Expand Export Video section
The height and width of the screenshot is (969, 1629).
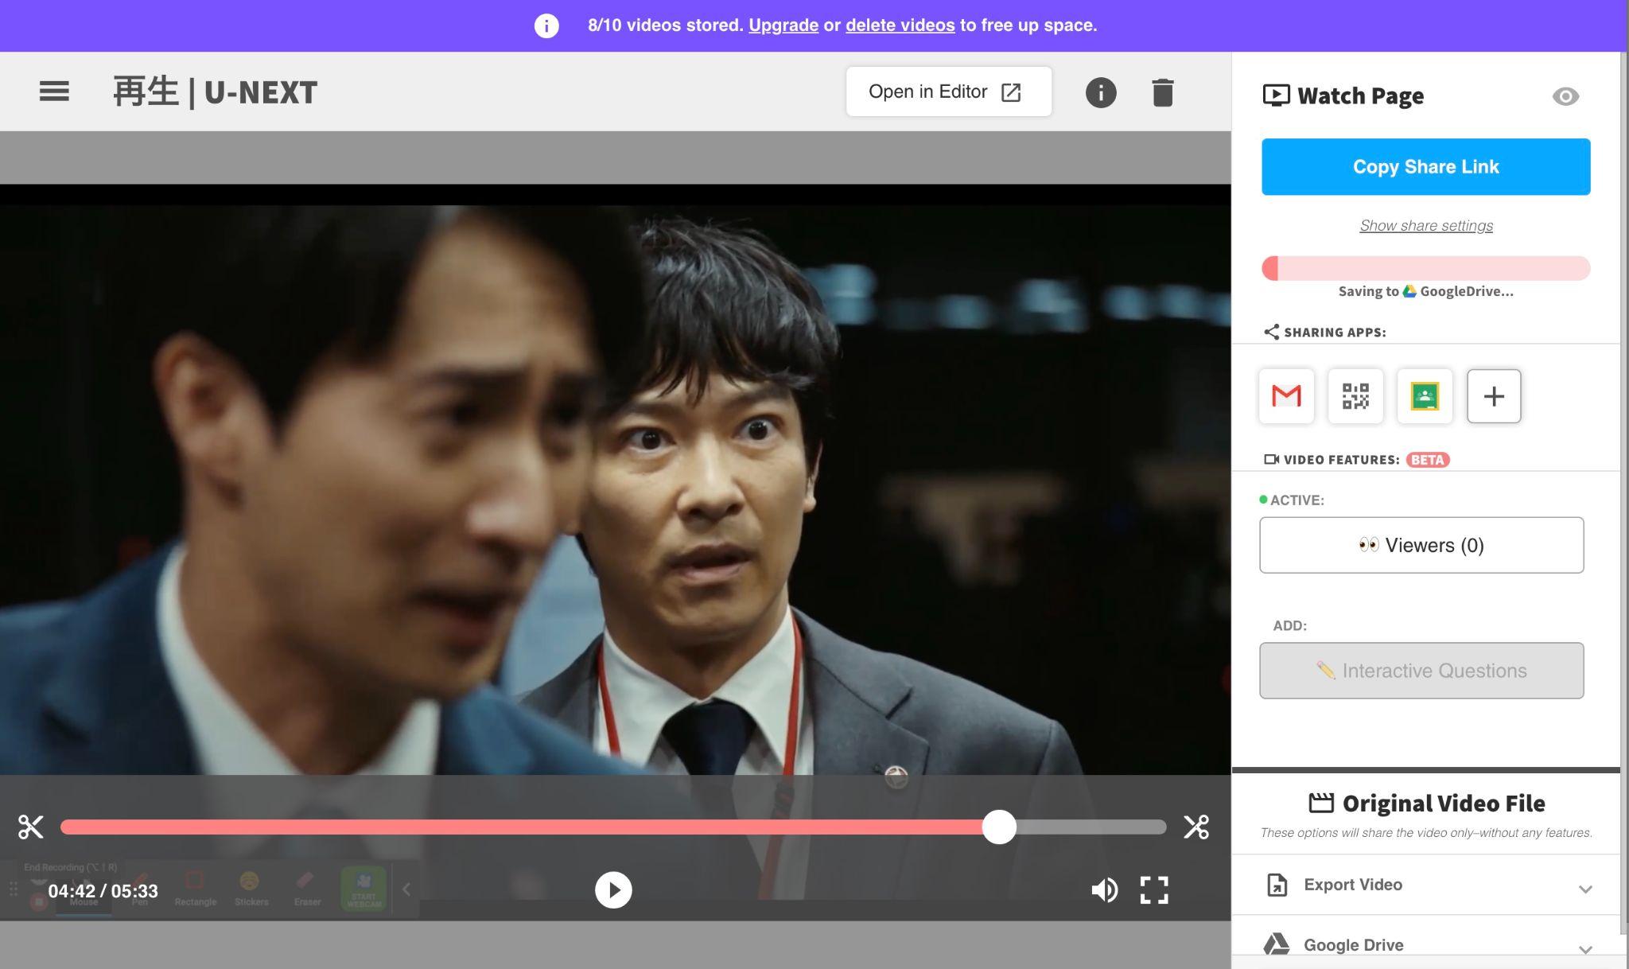point(1425,885)
